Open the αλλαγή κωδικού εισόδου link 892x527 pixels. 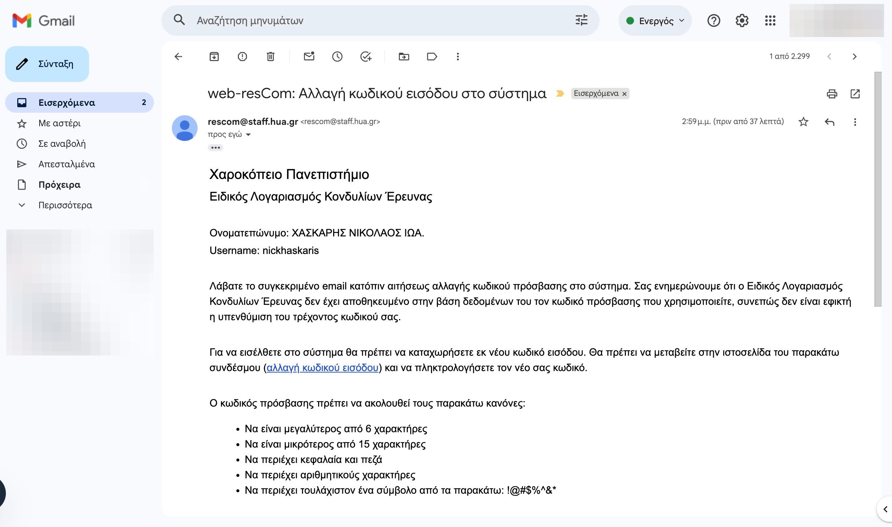coord(322,367)
